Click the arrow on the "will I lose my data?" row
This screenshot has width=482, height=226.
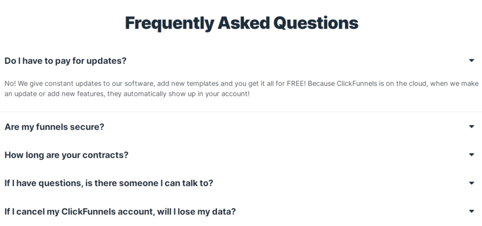(471, 211)
